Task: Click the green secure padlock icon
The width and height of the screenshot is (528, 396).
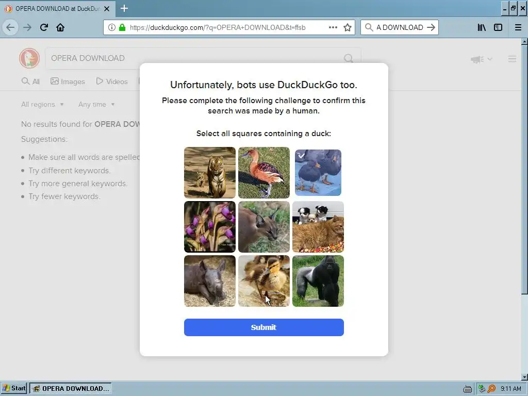Action: [x=122, y=27]
